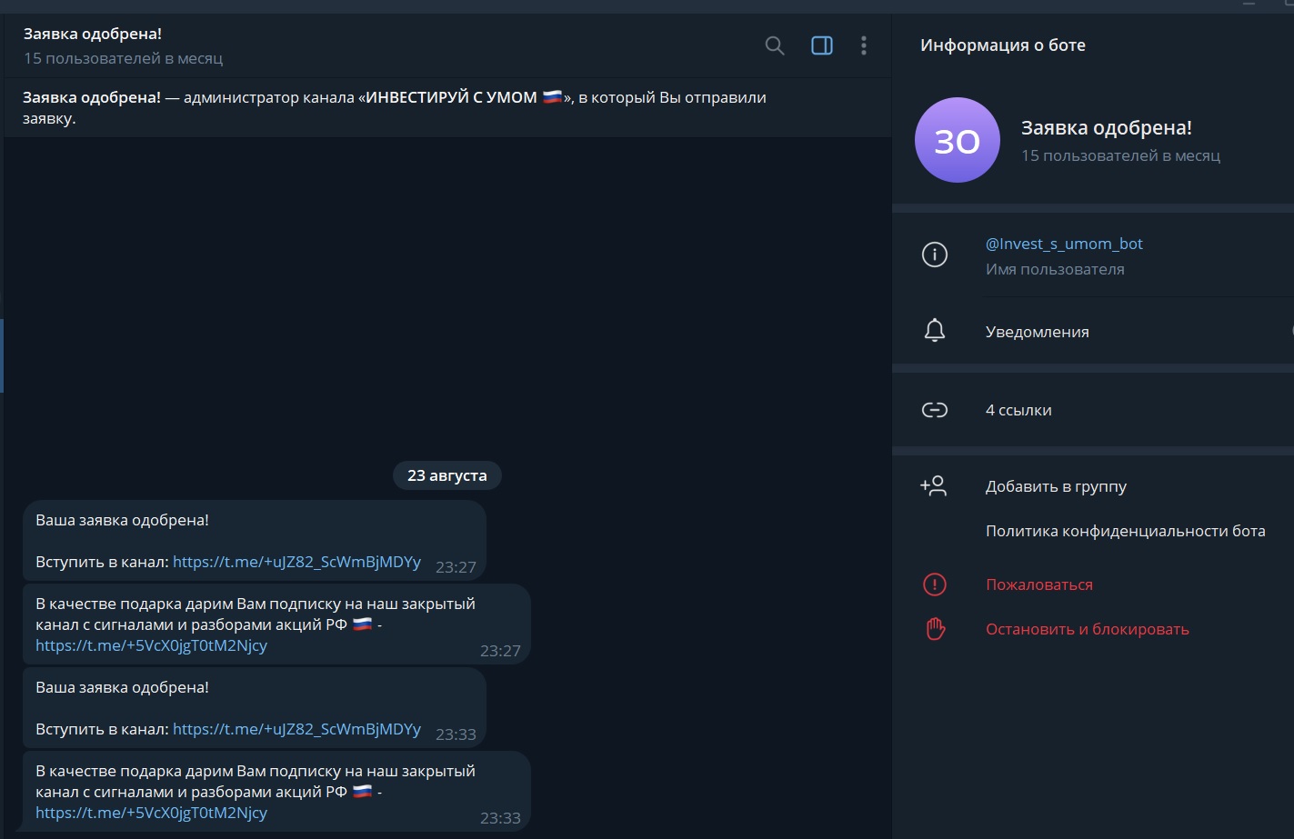Toggle the side info panel icon
The height and width of the screenshot is (839, 1294).
[x=822, y=45]
